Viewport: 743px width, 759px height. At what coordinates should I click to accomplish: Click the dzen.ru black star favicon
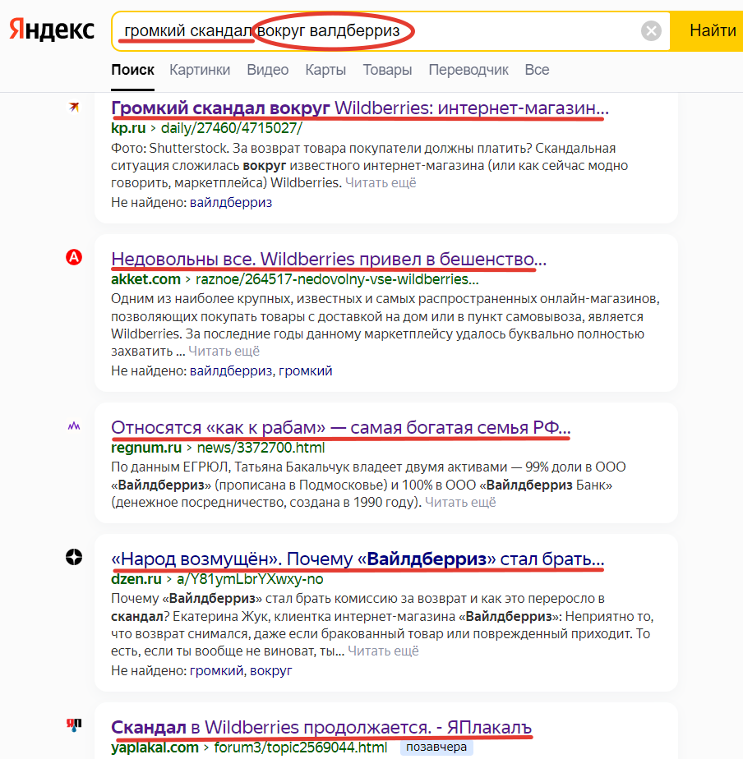[74, 557]
